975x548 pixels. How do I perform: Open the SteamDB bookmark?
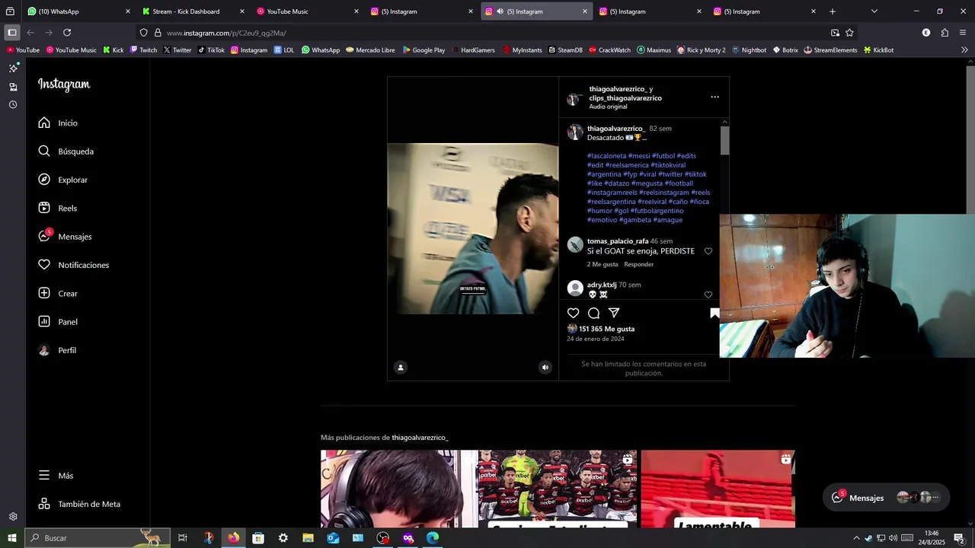[x=565, y=50]
